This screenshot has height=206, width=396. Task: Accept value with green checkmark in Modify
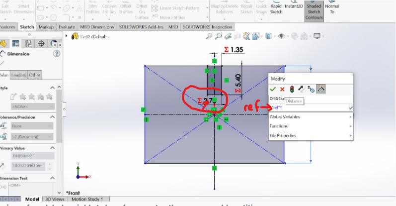(x=273, y=89)
